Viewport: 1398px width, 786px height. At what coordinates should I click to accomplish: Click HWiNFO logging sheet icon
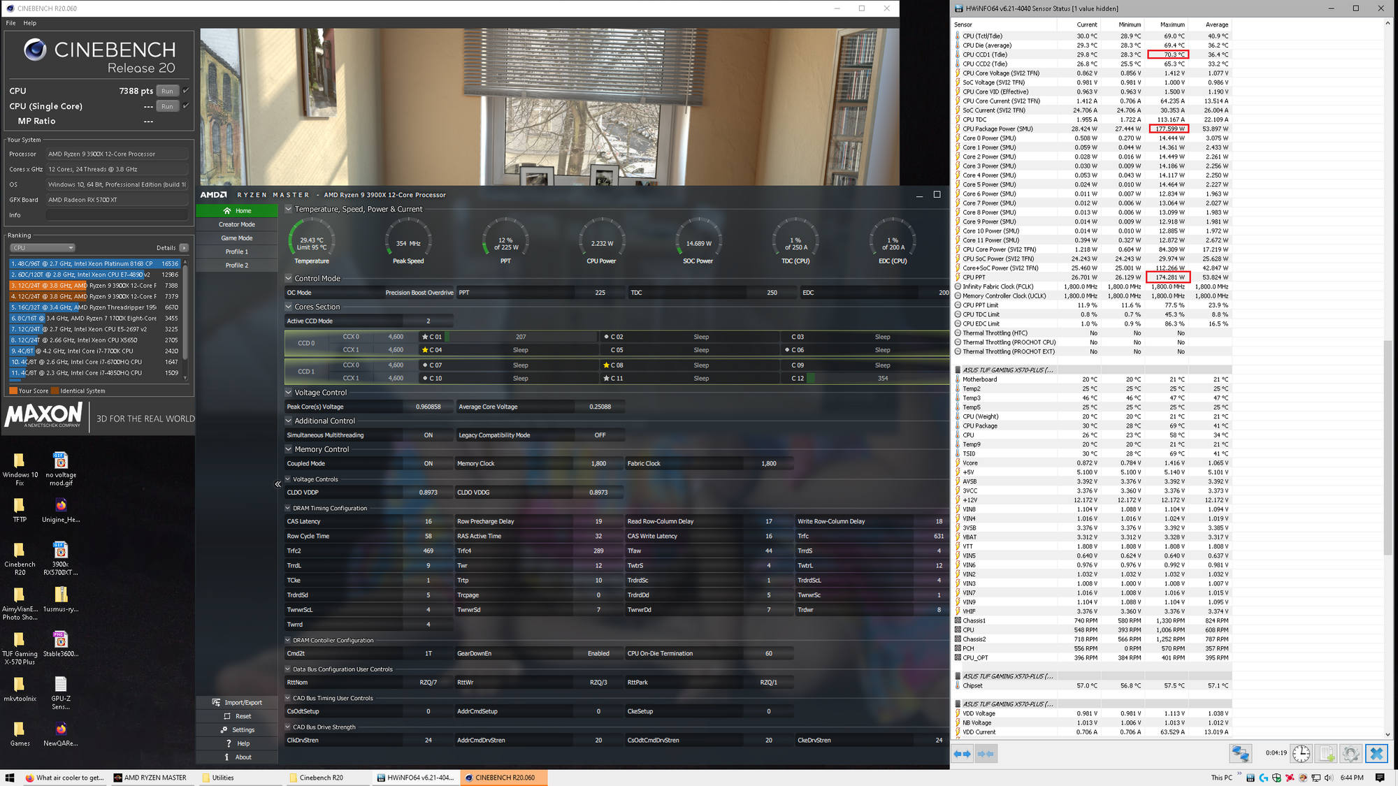pyautogui.click(x=1325, y=754)
